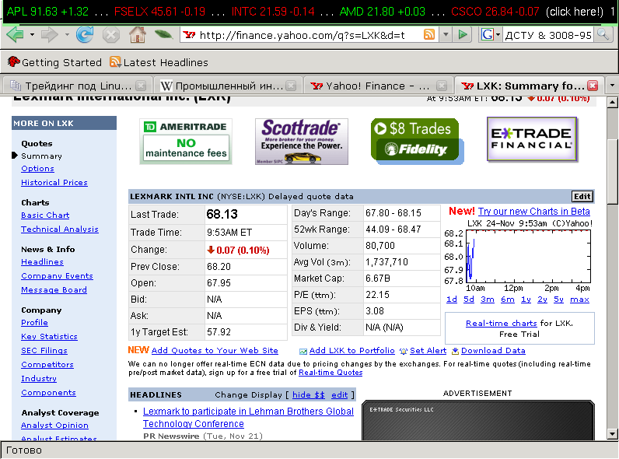Click the Set Alert link

[x=428, y=350]
